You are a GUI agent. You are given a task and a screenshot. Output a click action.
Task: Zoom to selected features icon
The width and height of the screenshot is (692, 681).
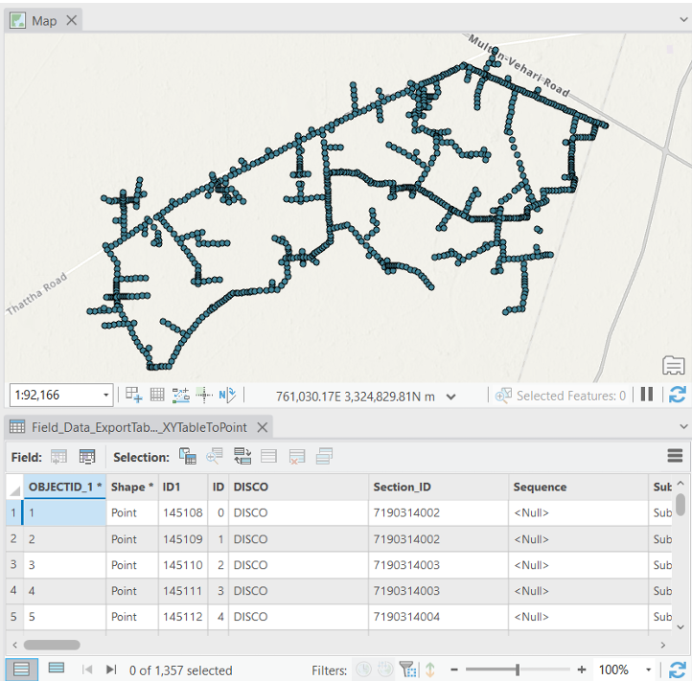point(503,396)
